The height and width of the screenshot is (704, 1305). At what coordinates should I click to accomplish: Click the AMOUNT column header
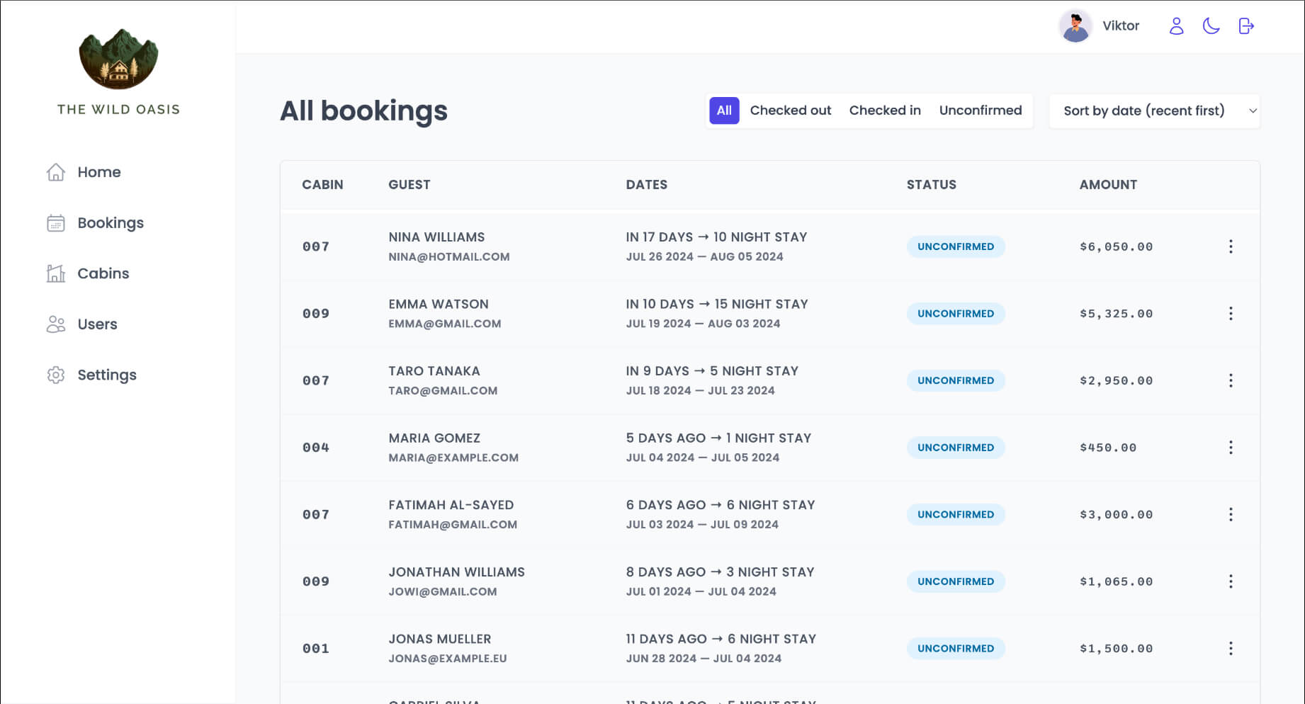coord(1108,185)
